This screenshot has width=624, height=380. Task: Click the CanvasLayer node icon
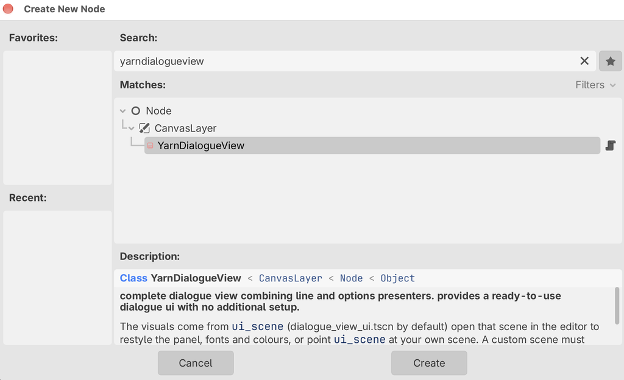click(x=144, y=128)
